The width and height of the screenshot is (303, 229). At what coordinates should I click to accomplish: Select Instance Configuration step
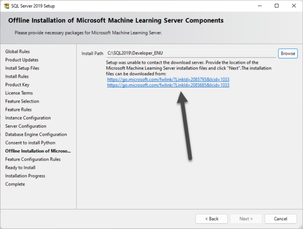[x=27, y=118]
